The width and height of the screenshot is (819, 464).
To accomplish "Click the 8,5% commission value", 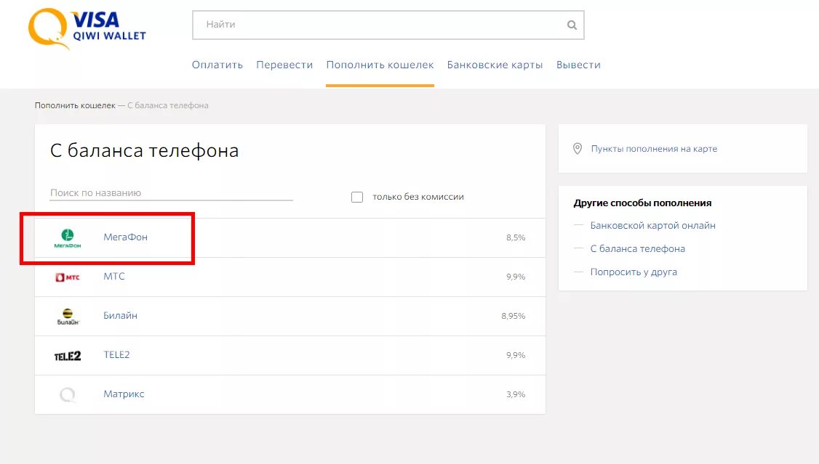I will pos(516,237).
